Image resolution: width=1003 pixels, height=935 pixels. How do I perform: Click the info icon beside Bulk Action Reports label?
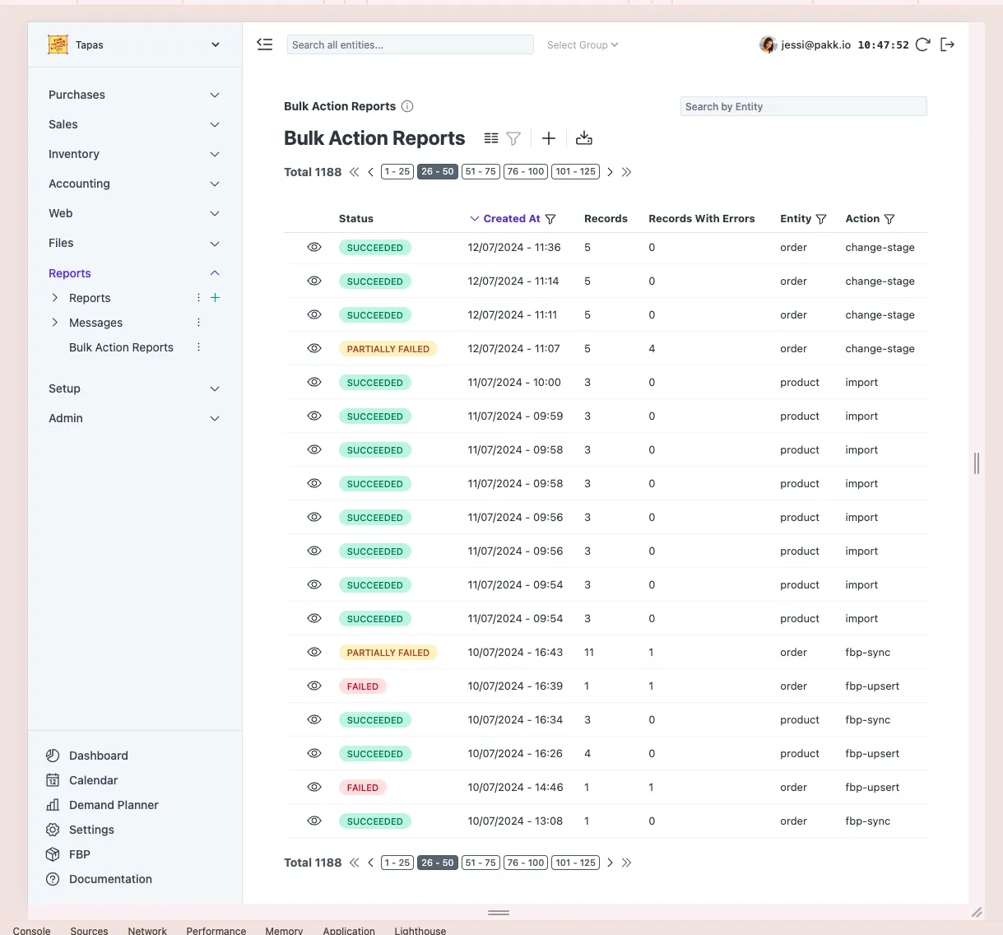407,106
